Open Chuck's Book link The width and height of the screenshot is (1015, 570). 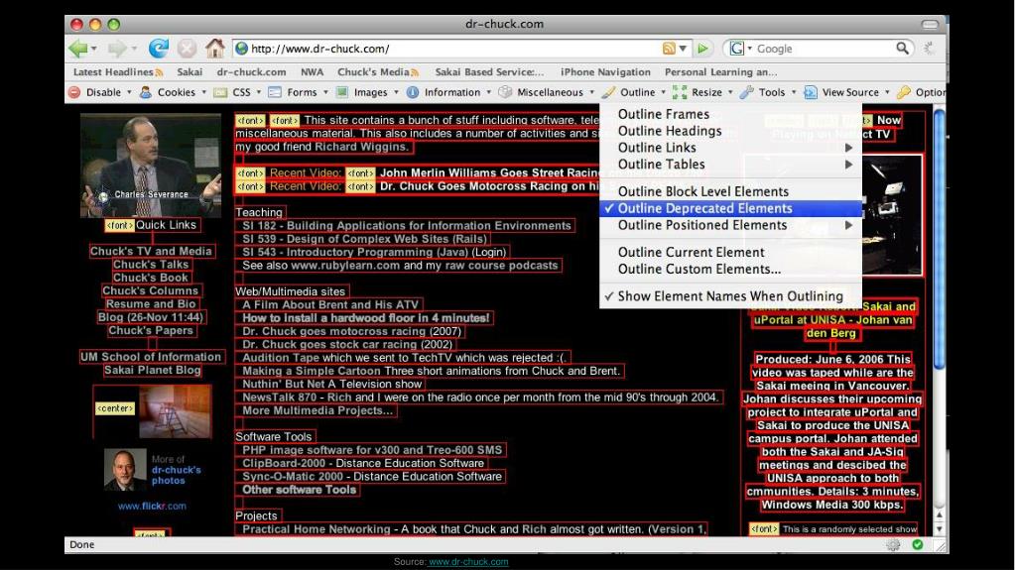click(151, 278)
